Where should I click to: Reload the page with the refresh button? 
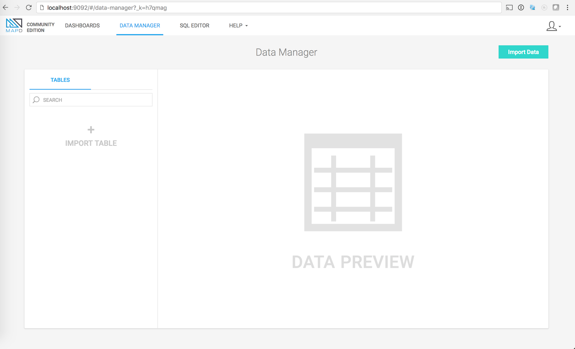pos(29,7)
